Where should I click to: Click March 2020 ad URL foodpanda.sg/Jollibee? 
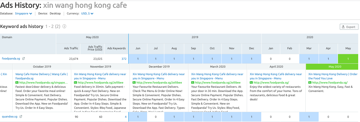tap(218, 82)
